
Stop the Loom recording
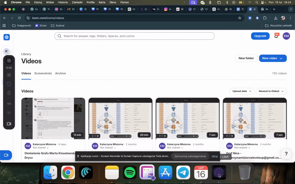coord(9,61)
